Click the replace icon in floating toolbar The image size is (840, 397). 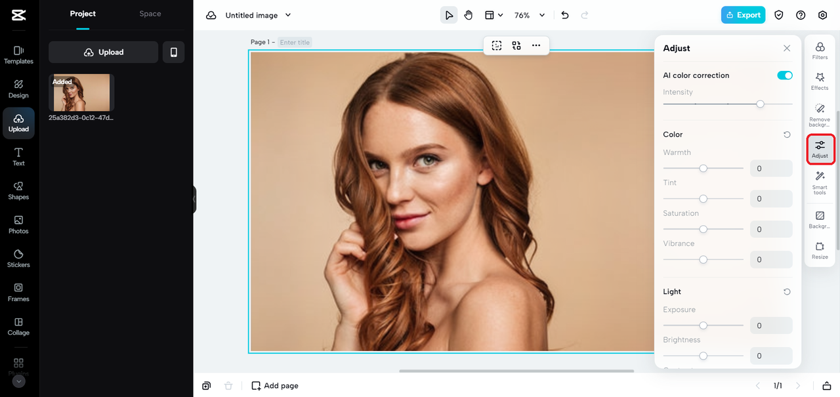click(x=516, y=45)
